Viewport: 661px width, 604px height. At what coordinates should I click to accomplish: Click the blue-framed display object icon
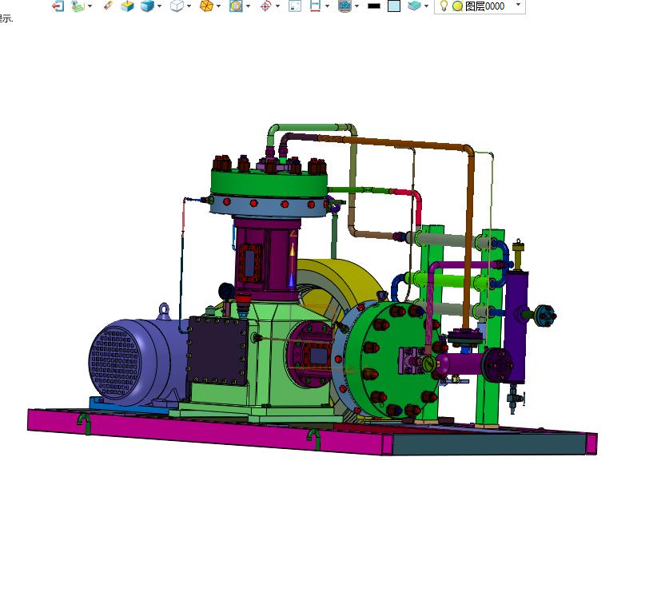(236, 6)
